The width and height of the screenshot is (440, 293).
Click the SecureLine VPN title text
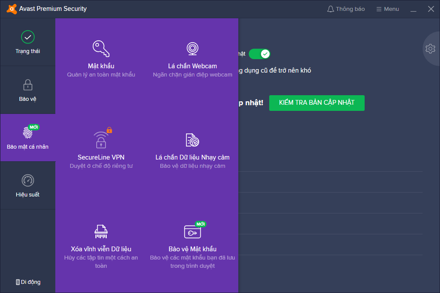[x=101, y=157]
